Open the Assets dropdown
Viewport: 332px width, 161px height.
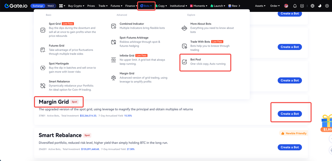click(x=260, y=6)
